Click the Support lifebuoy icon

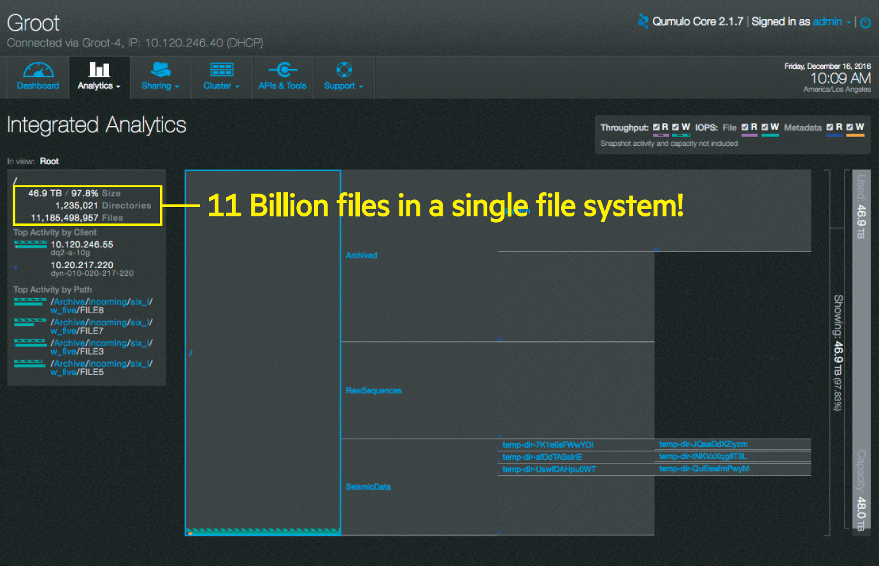click(x=344, y=69)
